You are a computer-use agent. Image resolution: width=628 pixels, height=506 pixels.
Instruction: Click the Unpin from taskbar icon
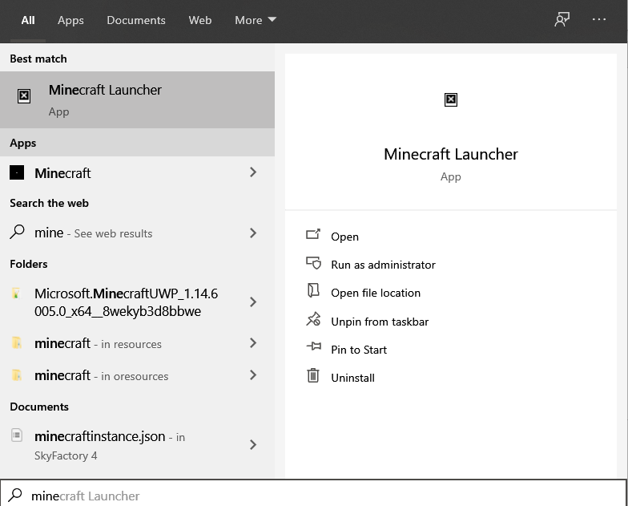[313, 319]
